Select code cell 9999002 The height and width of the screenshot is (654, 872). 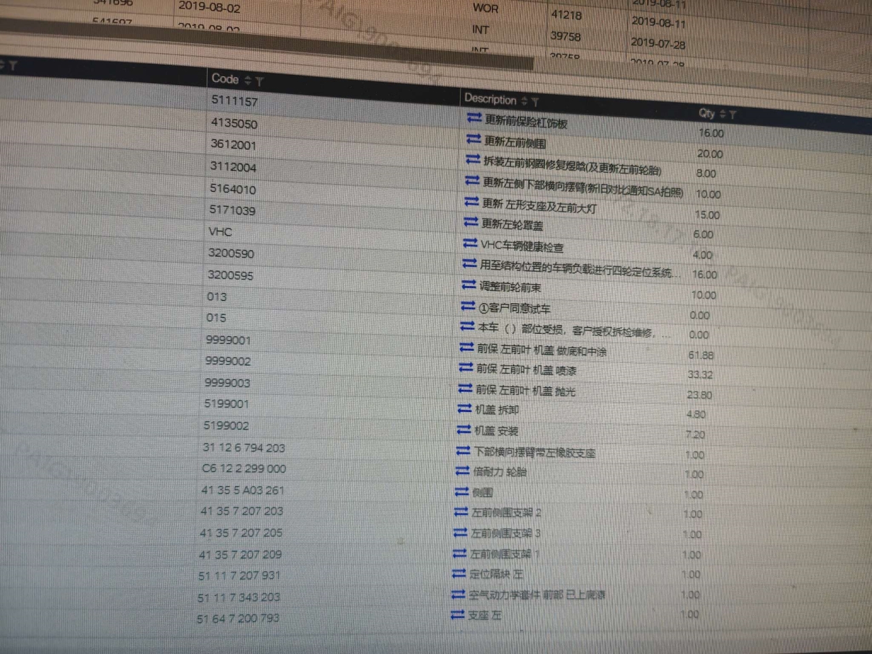click(x=228, y=361)
